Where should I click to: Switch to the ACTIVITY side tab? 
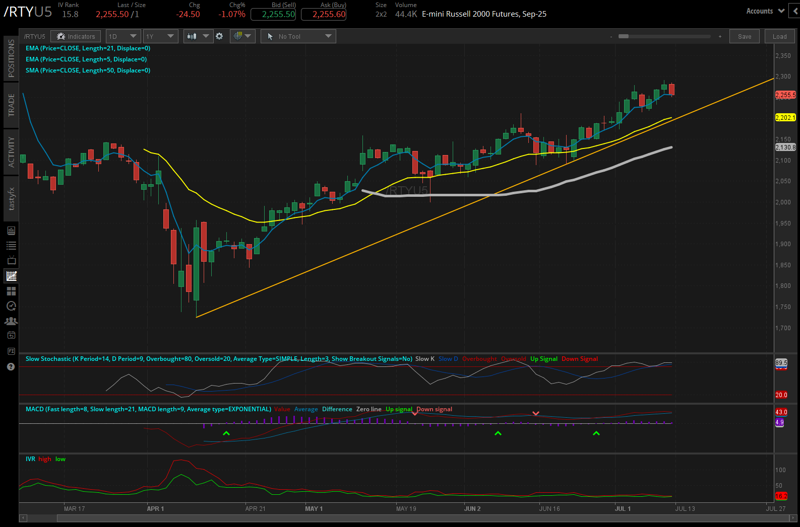(x=11, y=152)
